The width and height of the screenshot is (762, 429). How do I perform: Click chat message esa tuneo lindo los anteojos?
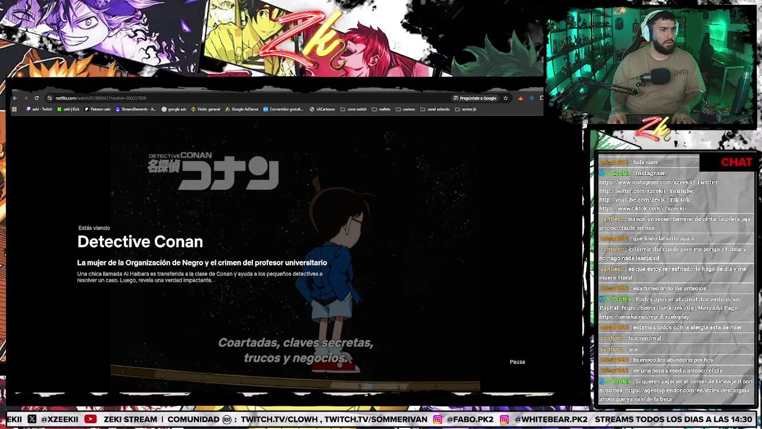coord(670,288)
